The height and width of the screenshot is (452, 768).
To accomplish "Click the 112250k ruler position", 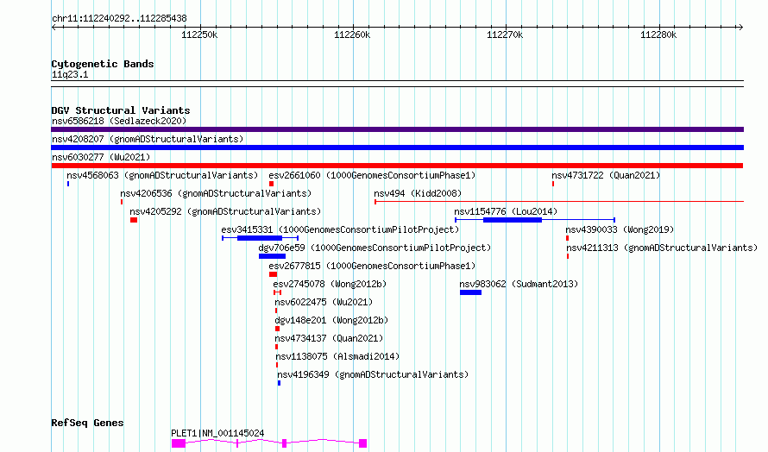I will (199, 35).
